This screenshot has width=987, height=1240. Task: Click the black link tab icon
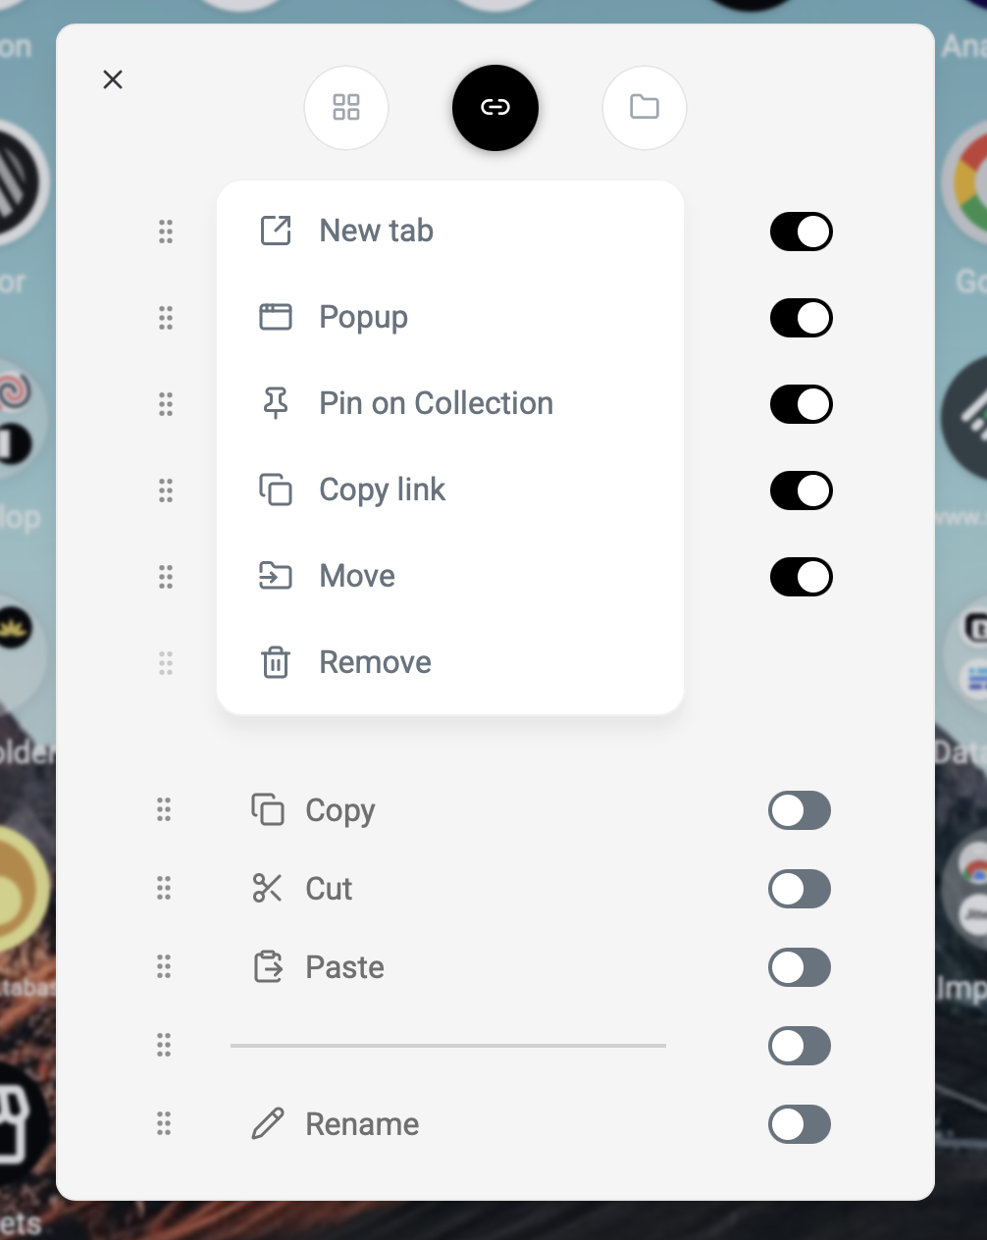point(495,107)
